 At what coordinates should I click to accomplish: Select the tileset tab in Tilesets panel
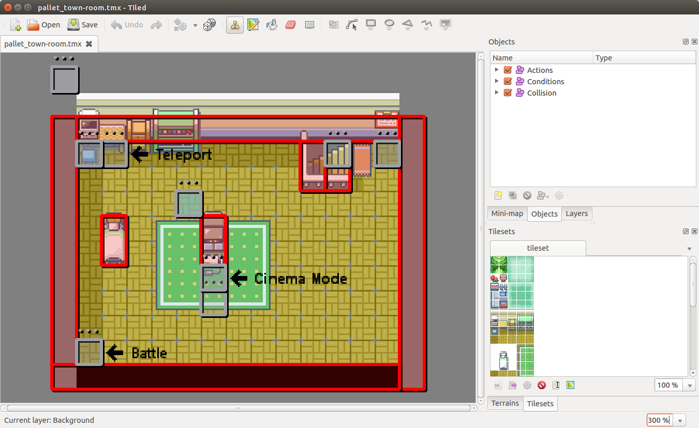coord(538,248)
